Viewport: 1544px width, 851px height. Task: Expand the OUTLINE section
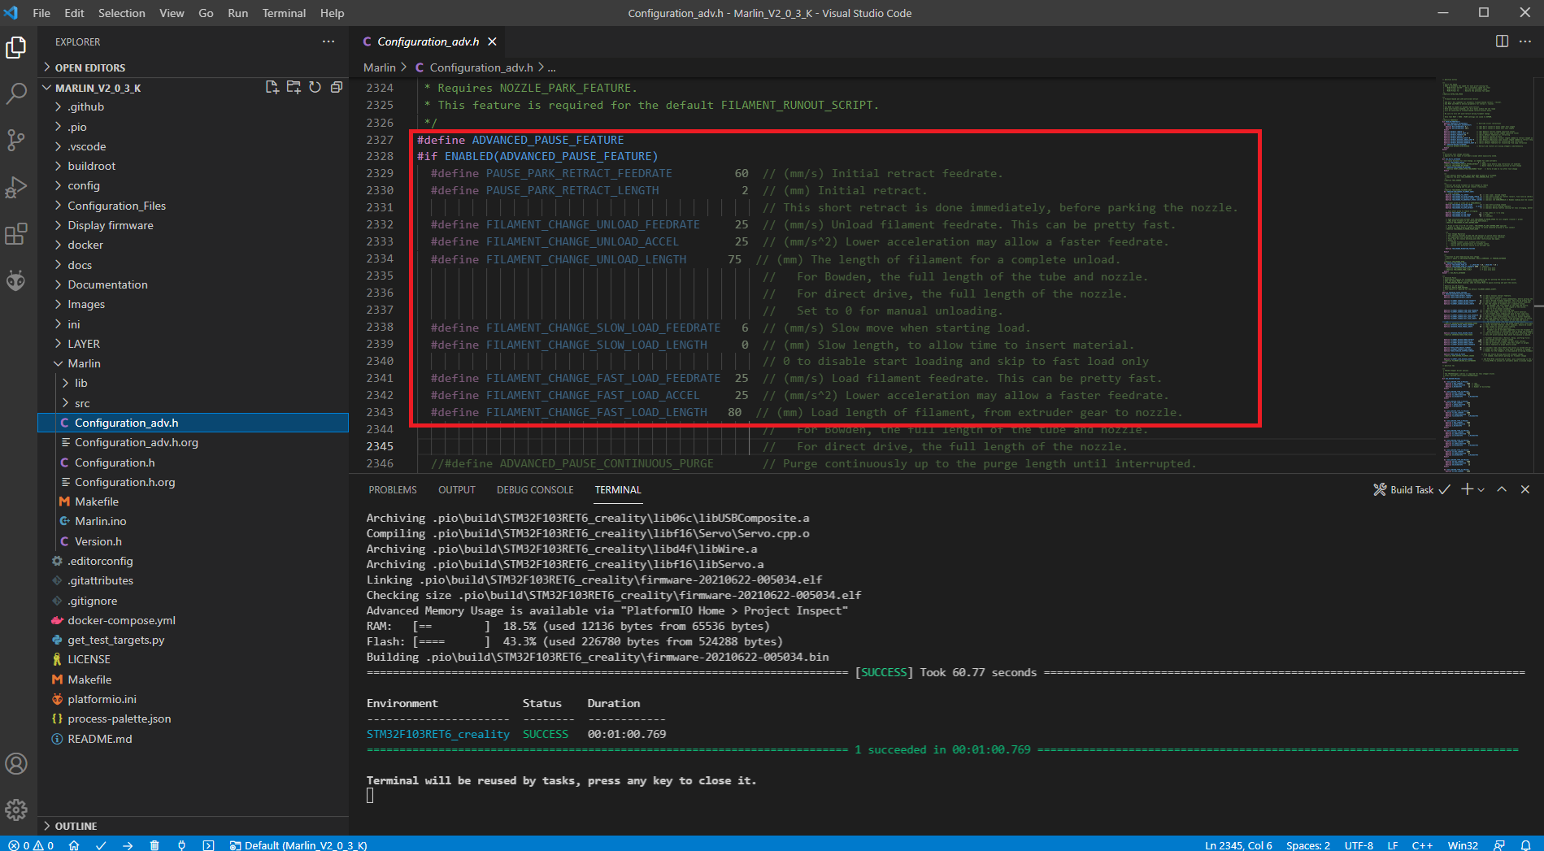[x=76, y=826]
